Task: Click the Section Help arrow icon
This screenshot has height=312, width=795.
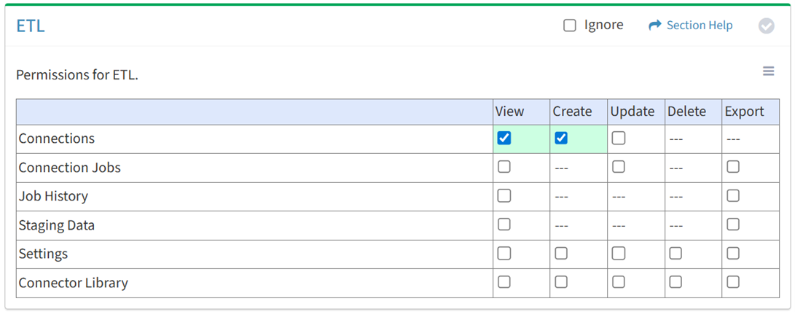Action: point(654,26)
